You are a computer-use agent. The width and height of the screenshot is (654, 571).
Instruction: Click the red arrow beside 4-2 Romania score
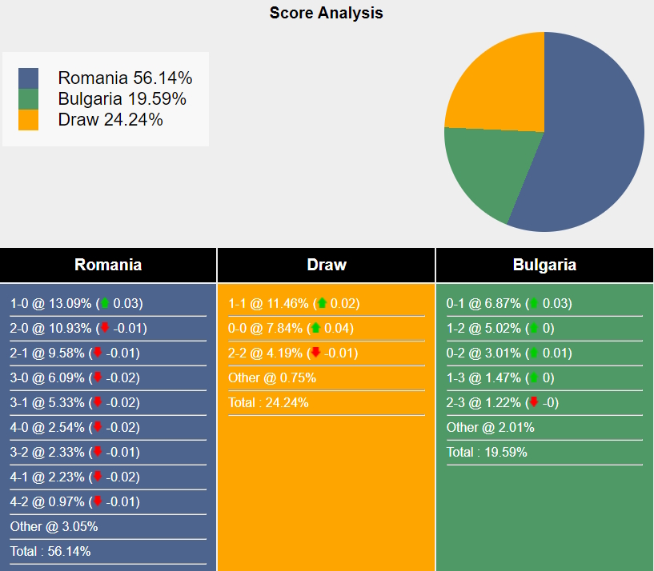coord(98,502)
